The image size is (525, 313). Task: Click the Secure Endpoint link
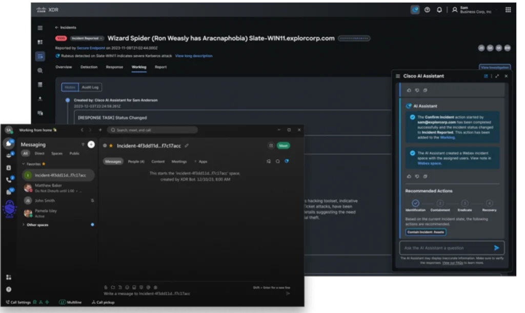[x=91, y=48]
